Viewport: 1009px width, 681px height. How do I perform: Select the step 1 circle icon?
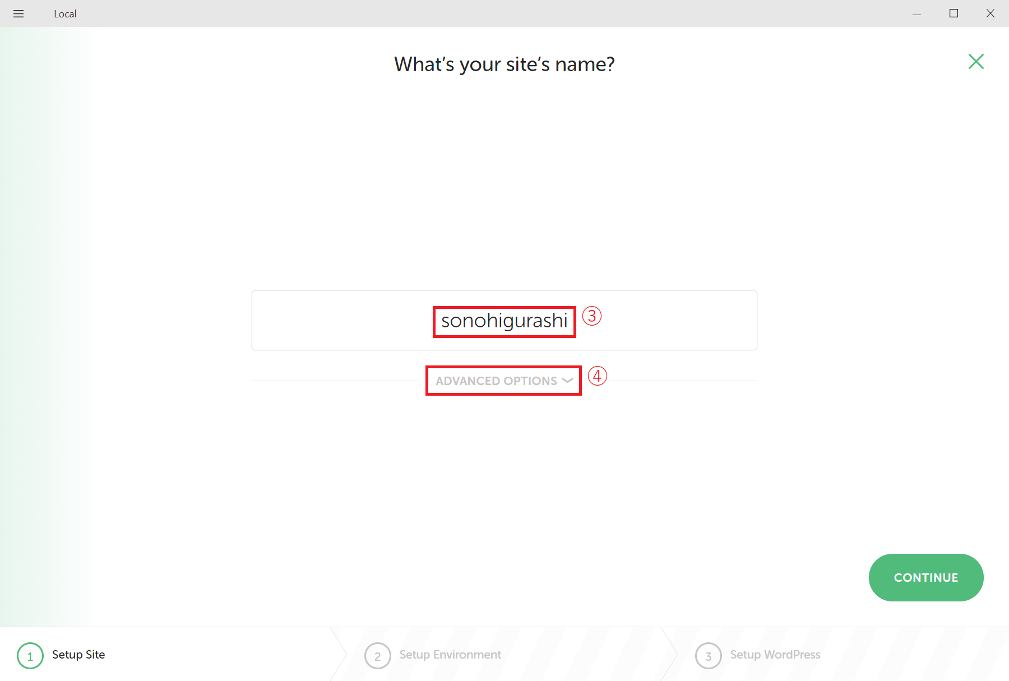[x=30, y=656]
